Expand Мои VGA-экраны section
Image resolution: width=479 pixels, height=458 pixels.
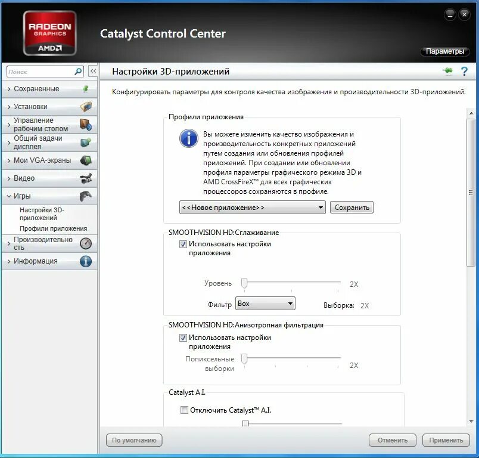49,160
